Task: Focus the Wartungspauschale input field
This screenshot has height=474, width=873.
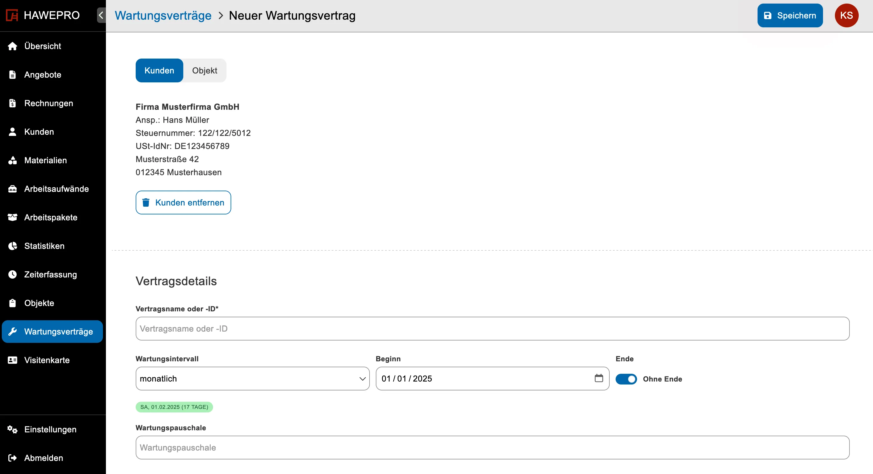Action: point(492,448)
